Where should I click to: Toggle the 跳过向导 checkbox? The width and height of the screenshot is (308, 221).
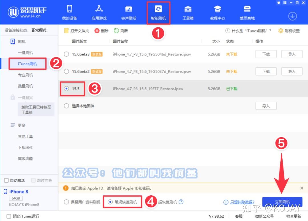click(33, 180)
